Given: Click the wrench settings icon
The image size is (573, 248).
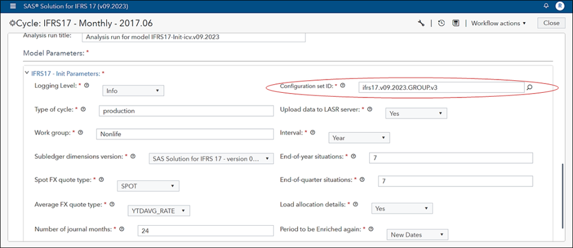Looking at the screenshot, I should coord(422,23).
